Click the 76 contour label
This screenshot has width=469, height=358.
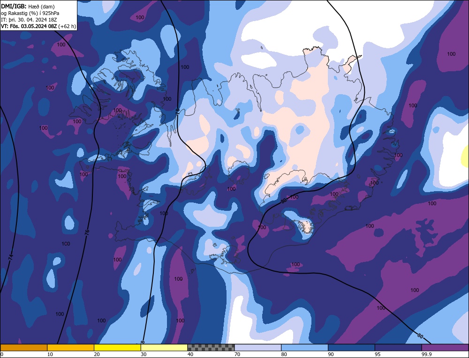(87, 232)
